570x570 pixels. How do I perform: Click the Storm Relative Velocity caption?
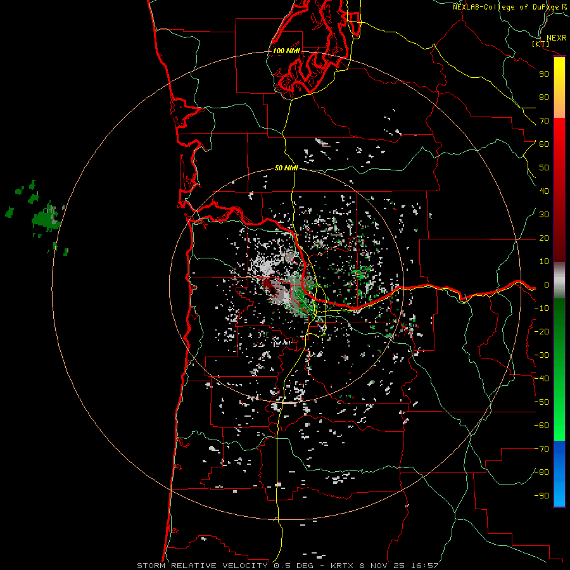point(288,566)
